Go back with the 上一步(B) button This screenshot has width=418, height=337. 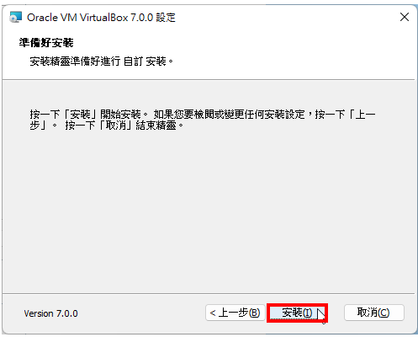click(235, 313)
